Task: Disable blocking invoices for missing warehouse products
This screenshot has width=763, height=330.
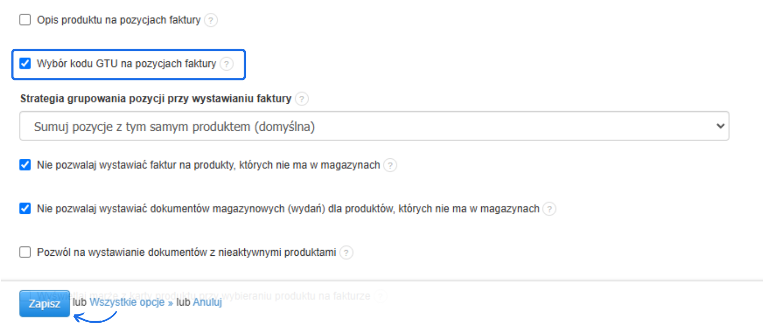Action: click(x=24, y=165)
